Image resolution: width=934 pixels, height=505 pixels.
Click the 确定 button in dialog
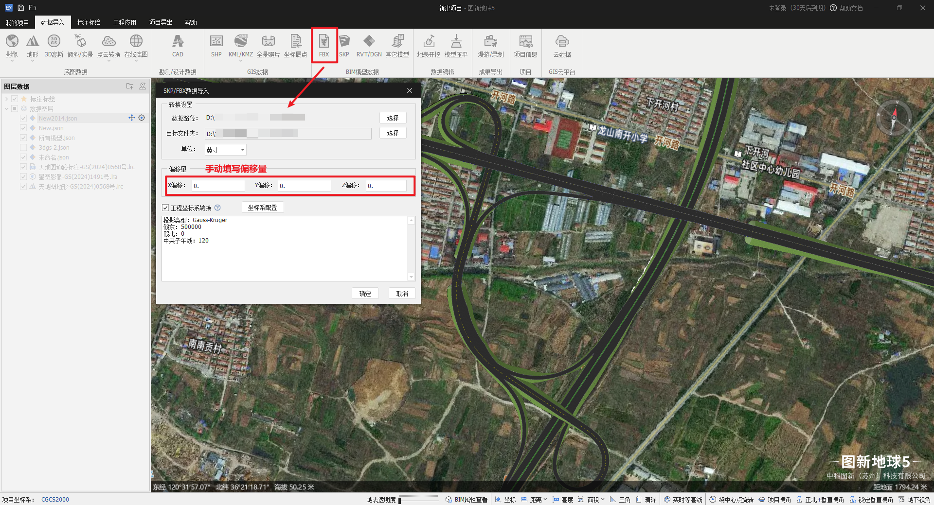tap(365, 293)
